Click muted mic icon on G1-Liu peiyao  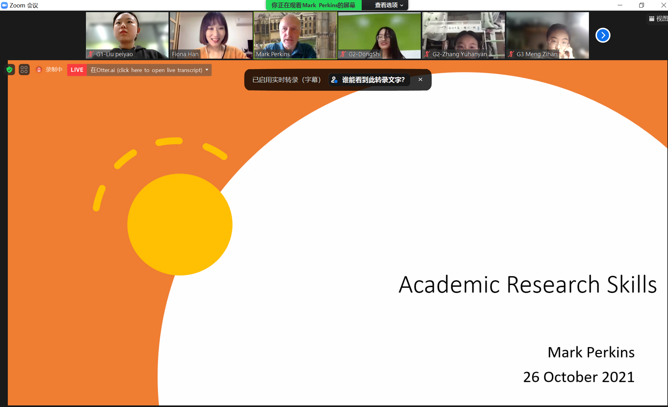click(x=91, y=54)
